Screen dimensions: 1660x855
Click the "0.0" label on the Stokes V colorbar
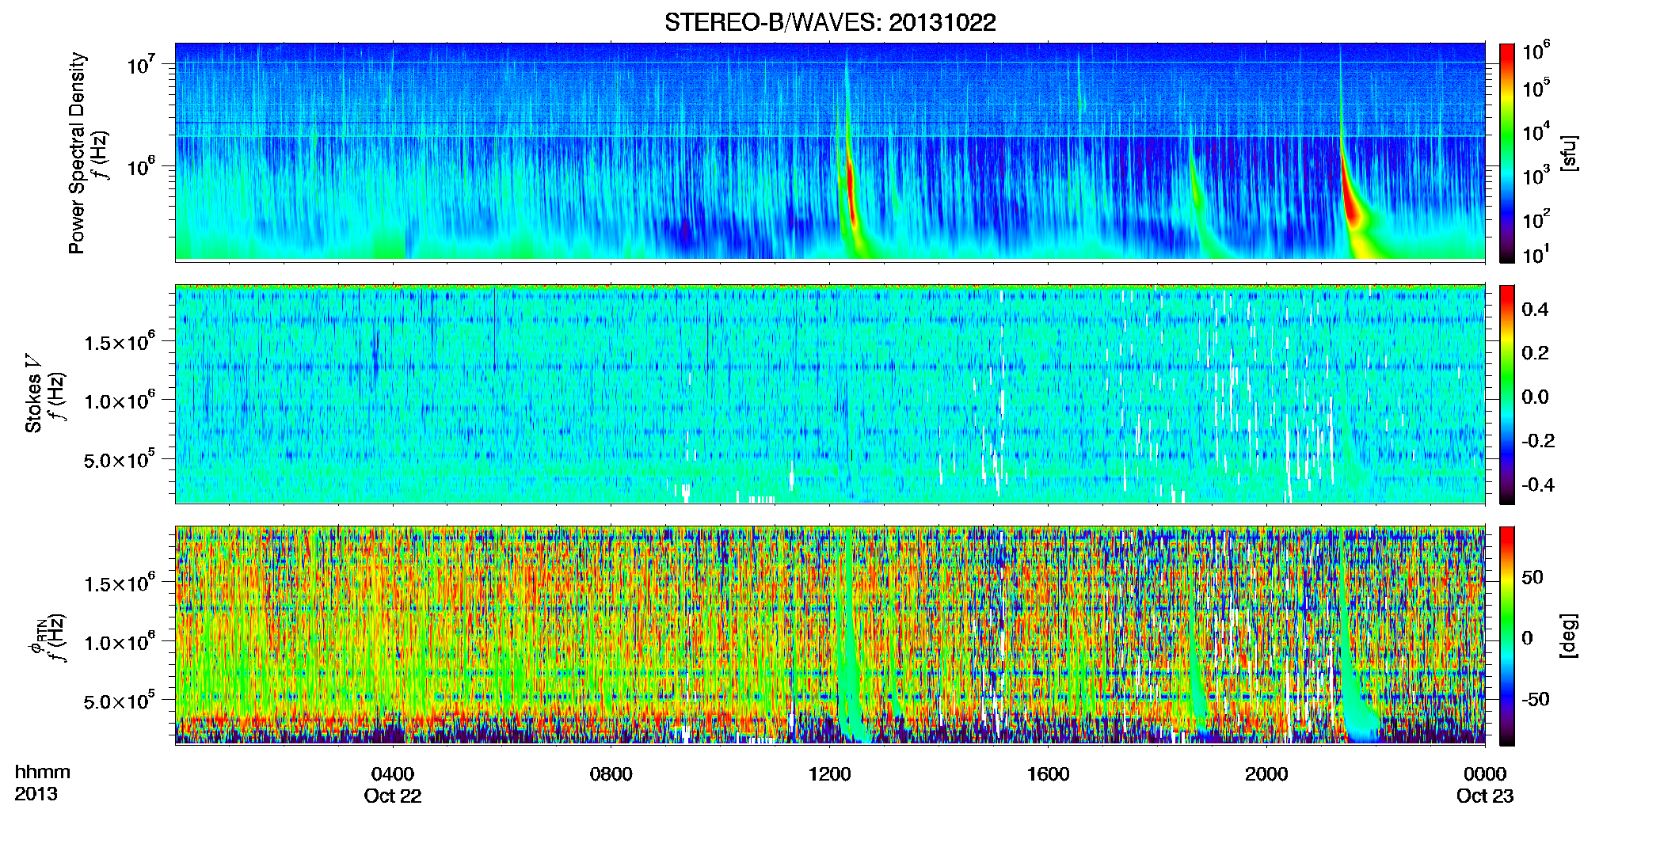point(1535,397)
